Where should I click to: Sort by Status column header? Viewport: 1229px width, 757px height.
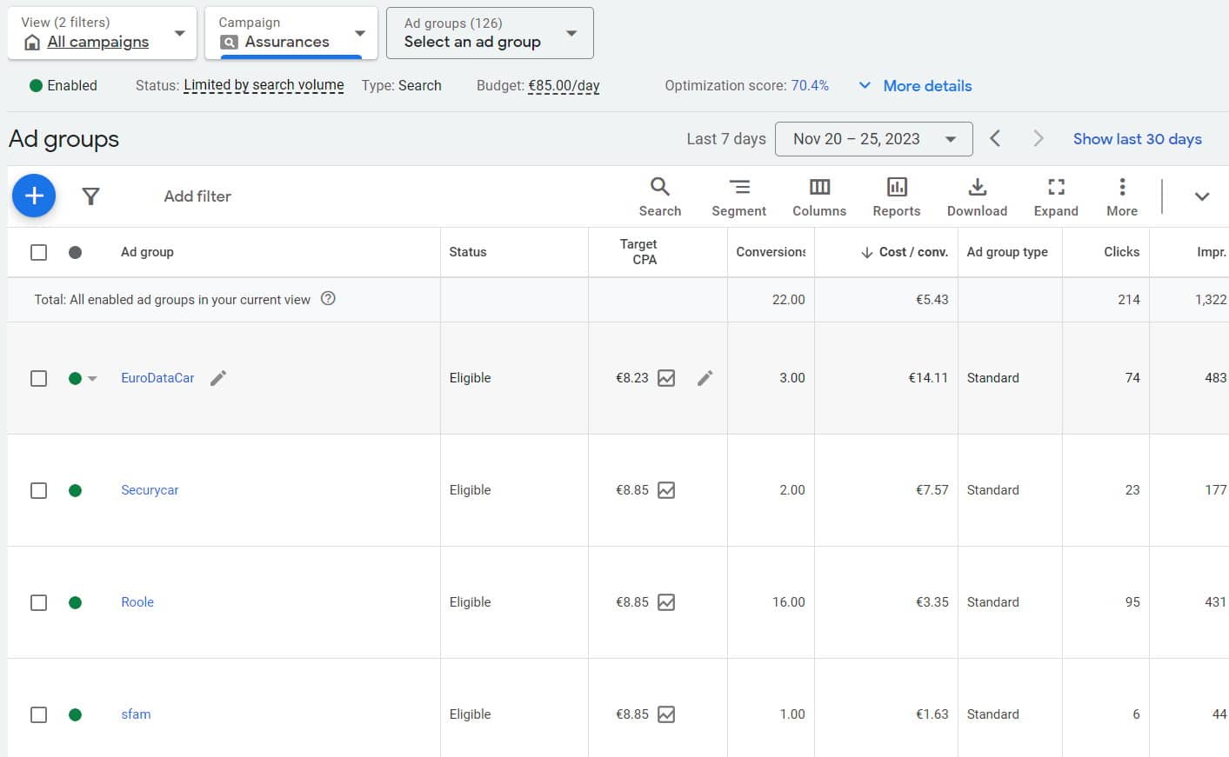click(468, 252)
